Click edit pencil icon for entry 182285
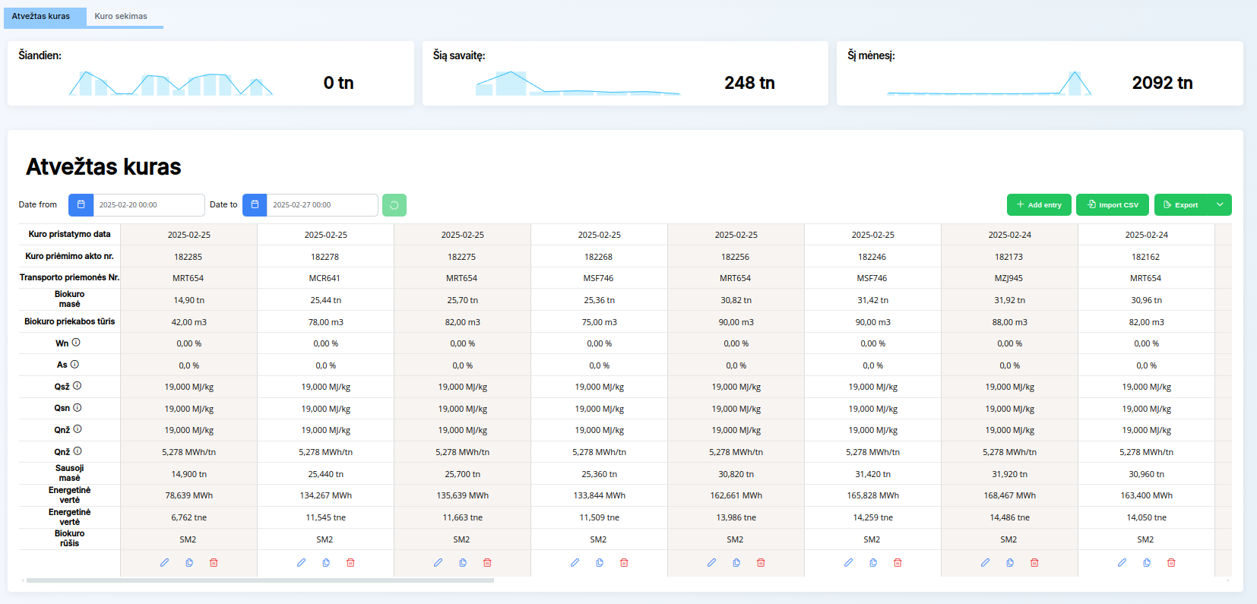The image size is (1257, 604). [x=164, y=563]
